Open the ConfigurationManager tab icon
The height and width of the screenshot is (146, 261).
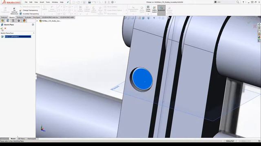coord(13,21)
